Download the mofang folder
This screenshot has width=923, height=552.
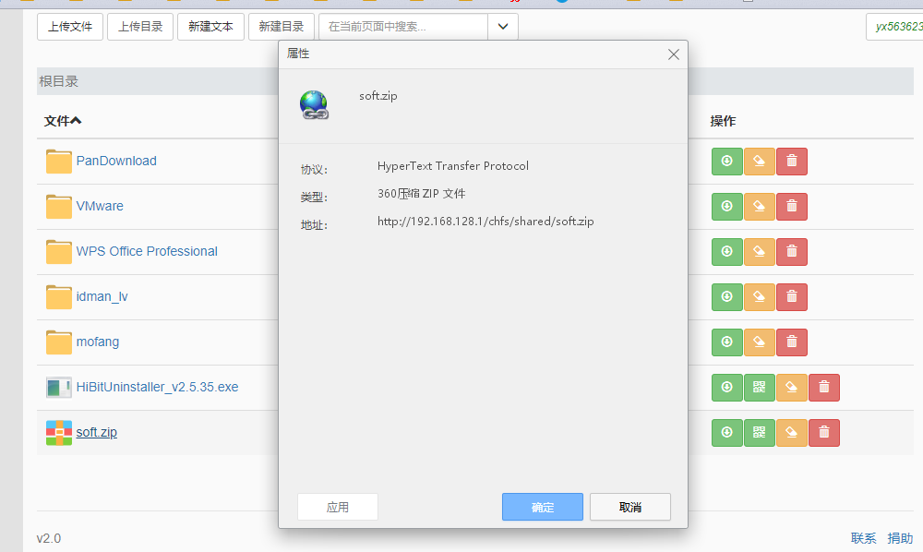pyautogui.click(x=726, y=342)
